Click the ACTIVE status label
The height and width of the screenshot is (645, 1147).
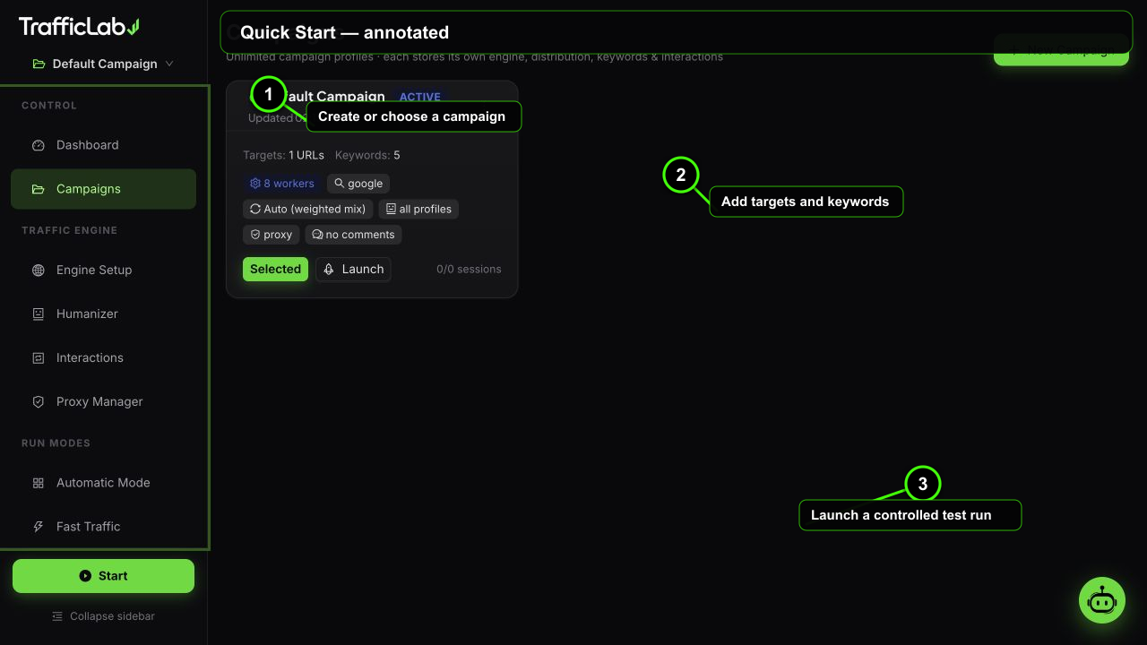[x=420, y=97]
